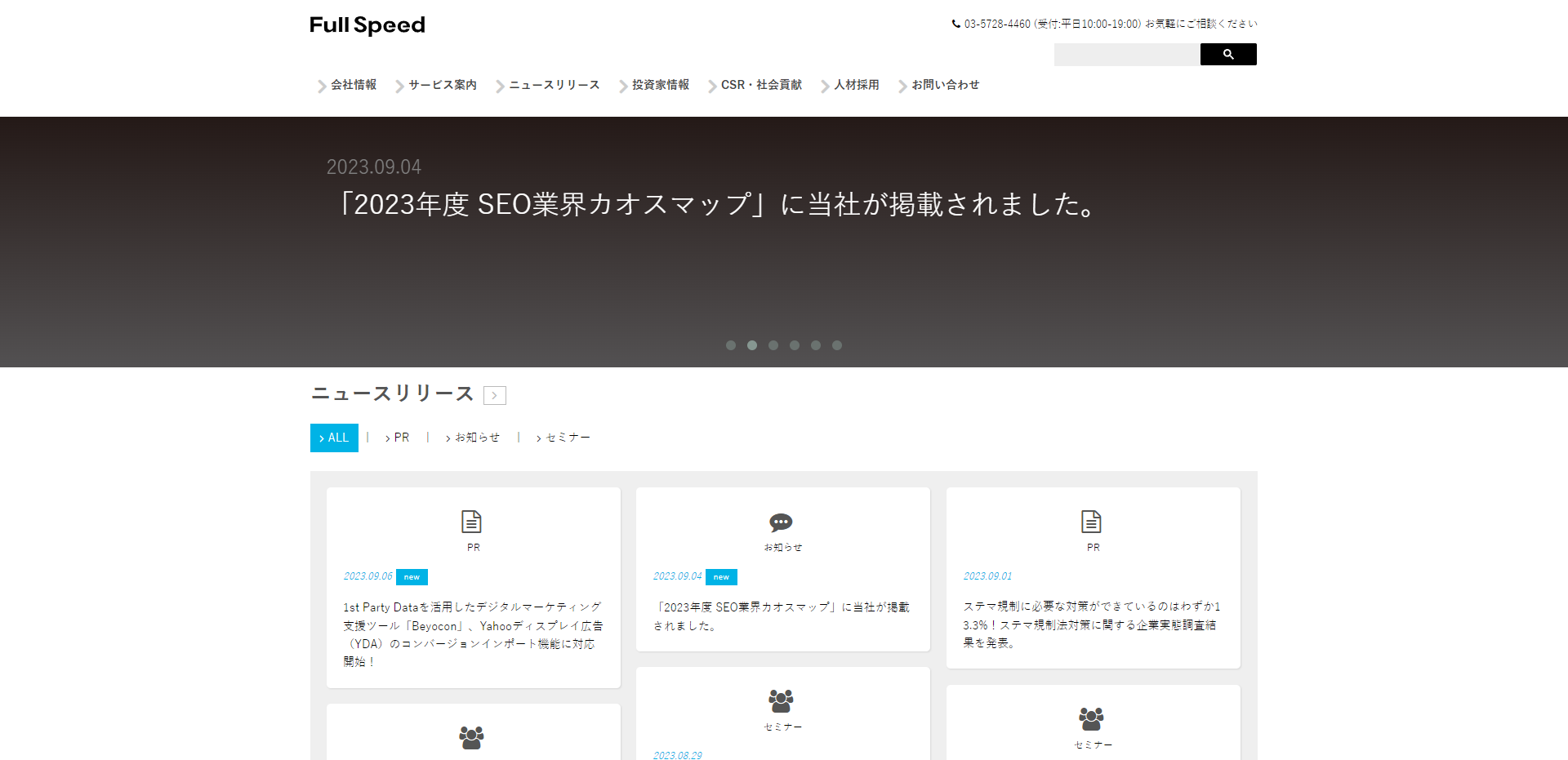Viewport: 1568px width, 760px height.
Task: Click the Full Speed logo
Action: click(x=367, y=25)
